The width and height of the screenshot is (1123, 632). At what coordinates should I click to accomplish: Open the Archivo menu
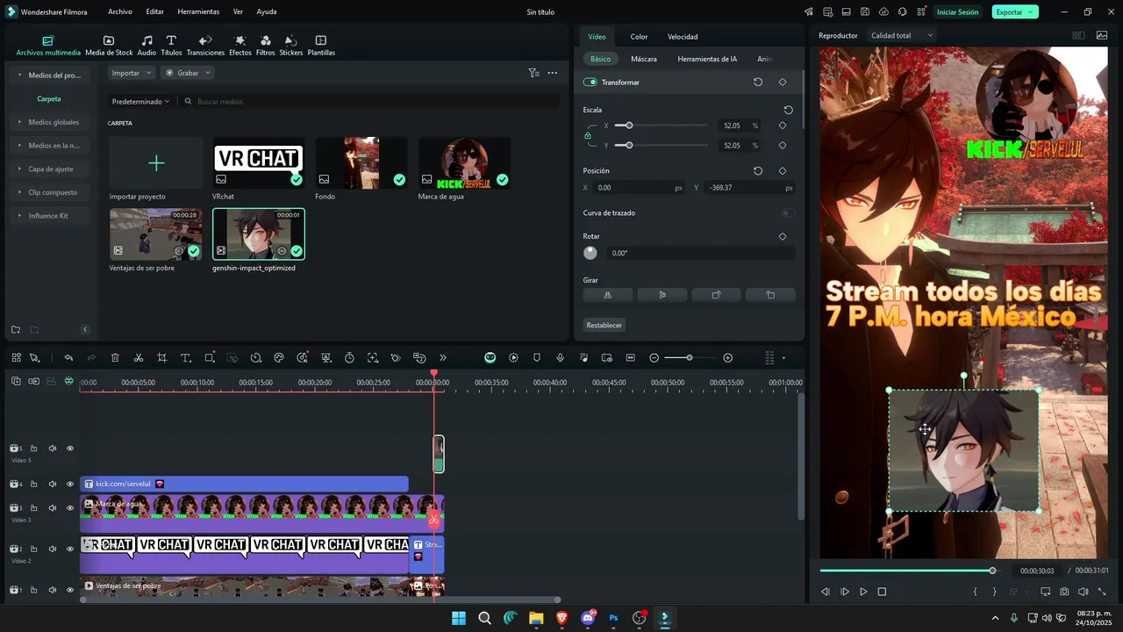click(x=120, y=12)
